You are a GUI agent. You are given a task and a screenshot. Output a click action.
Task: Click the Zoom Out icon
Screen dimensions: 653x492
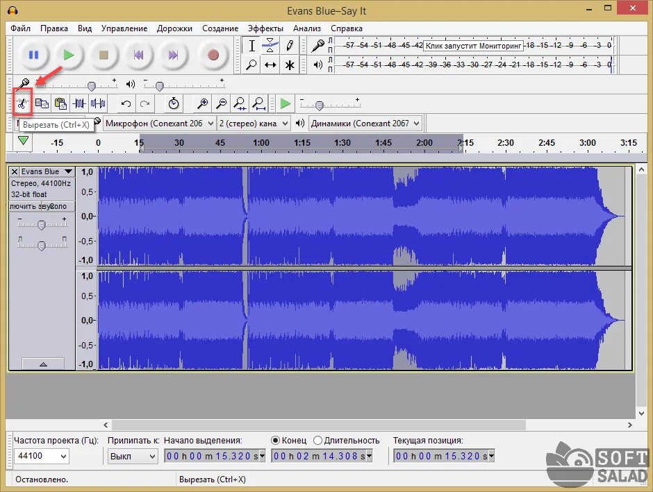[221, 103]
